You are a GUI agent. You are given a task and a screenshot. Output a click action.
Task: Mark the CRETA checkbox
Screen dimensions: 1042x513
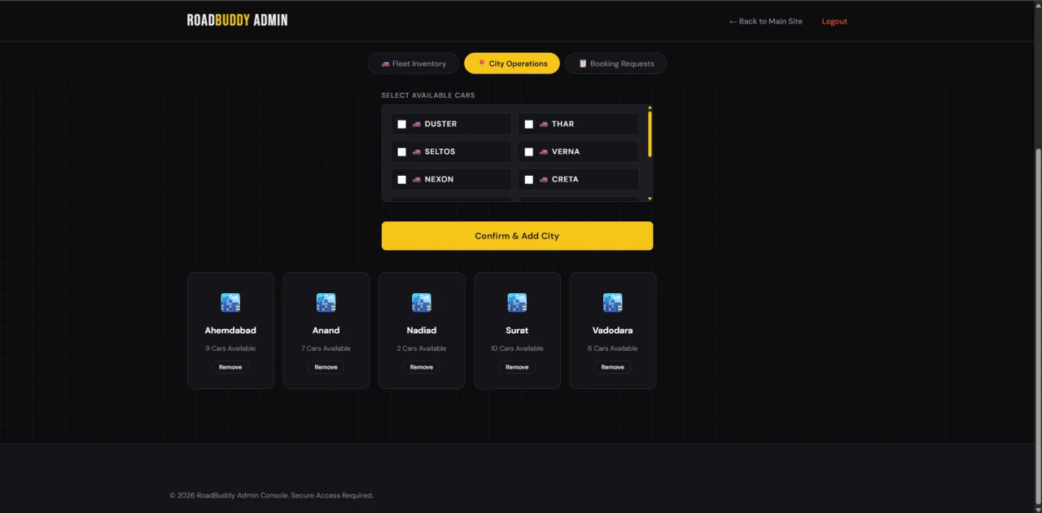[529, 180]
